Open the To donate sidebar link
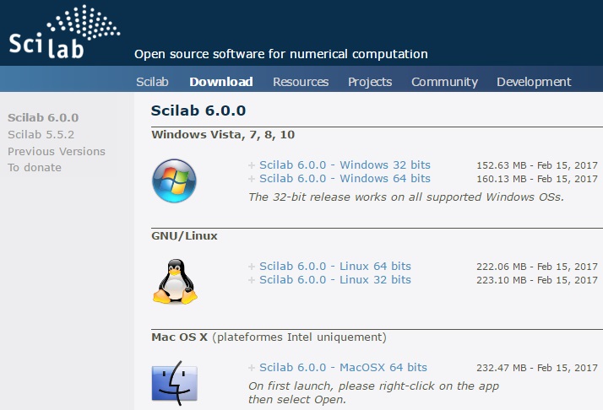 [x=35, y=168]
